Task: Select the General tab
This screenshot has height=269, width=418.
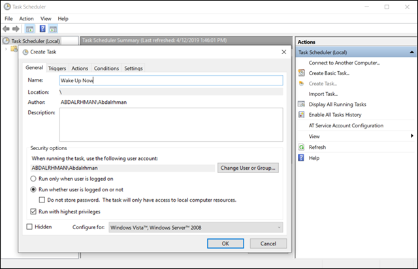Action: 34,67
